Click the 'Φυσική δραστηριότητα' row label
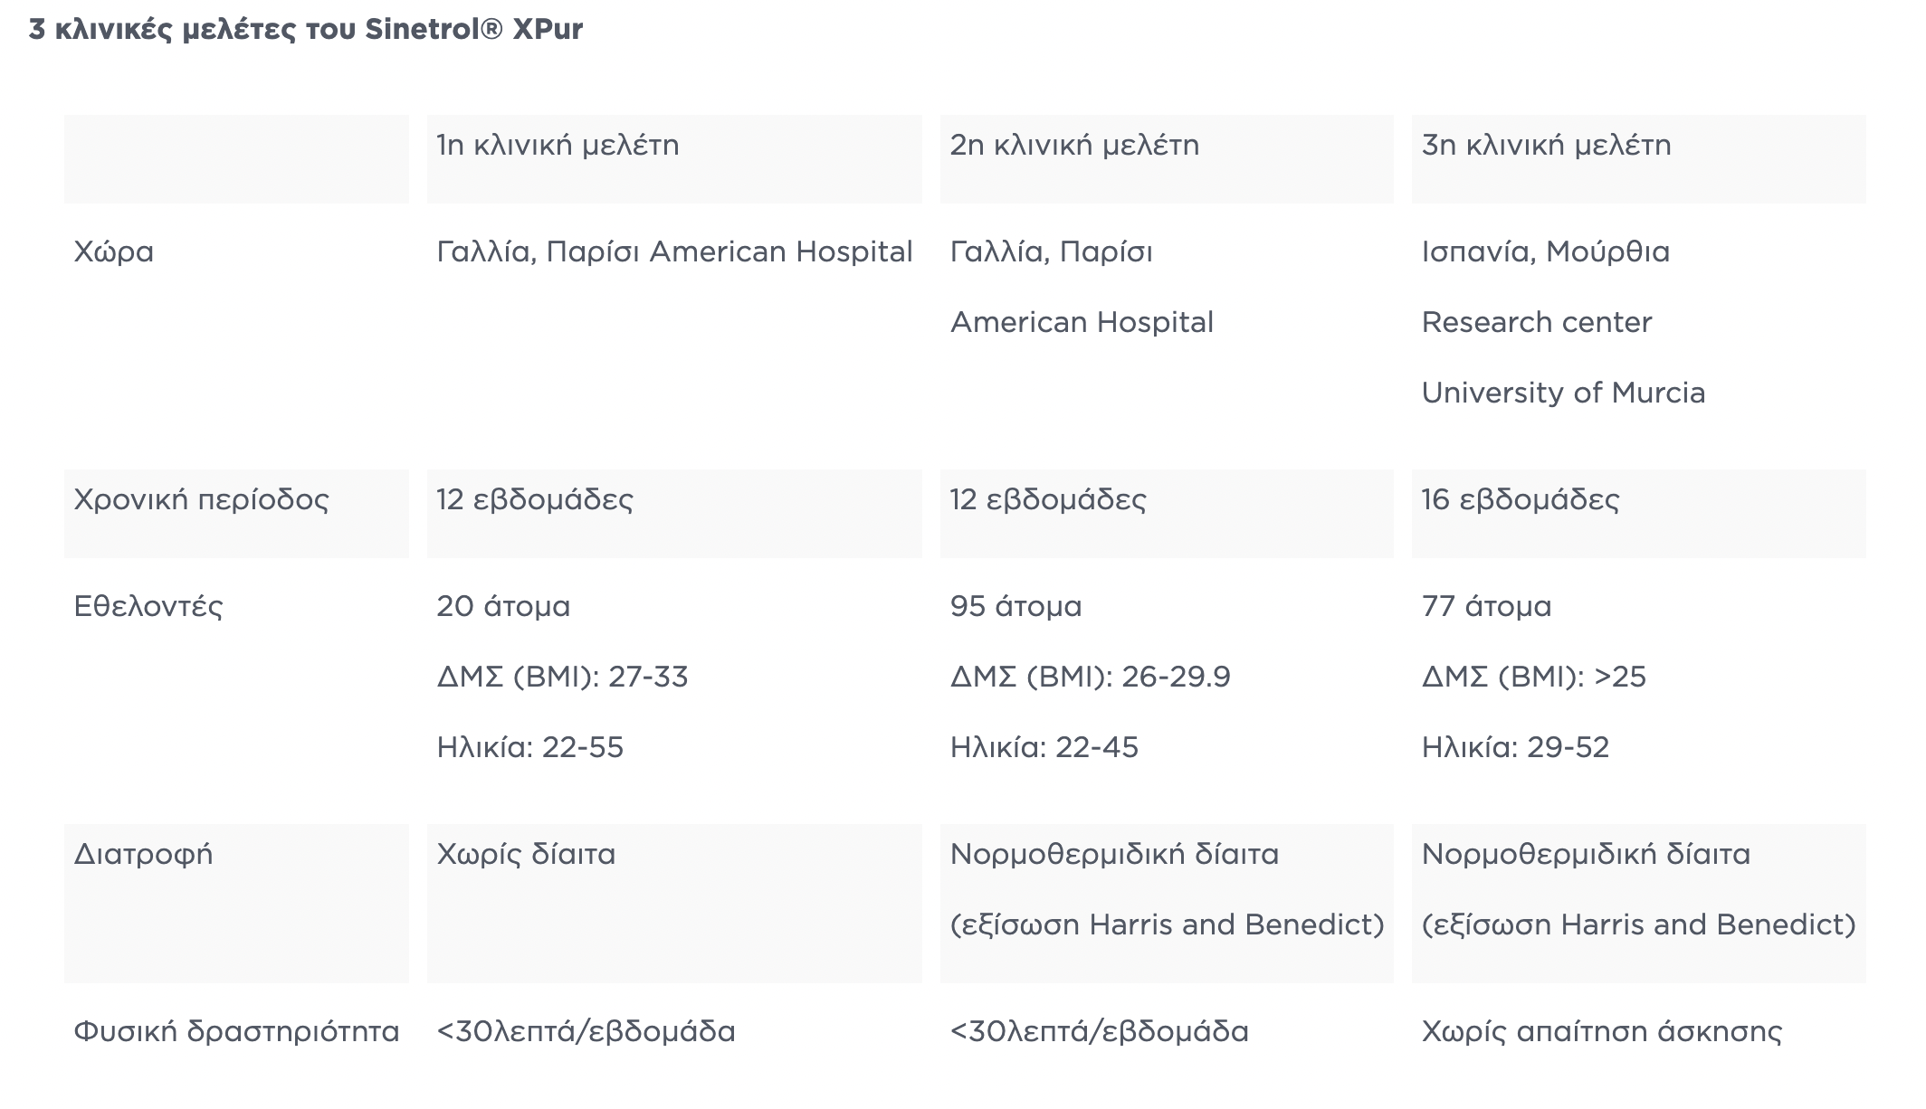This screenshot has width=1926, height=1109. click(x=236, y=1032)
